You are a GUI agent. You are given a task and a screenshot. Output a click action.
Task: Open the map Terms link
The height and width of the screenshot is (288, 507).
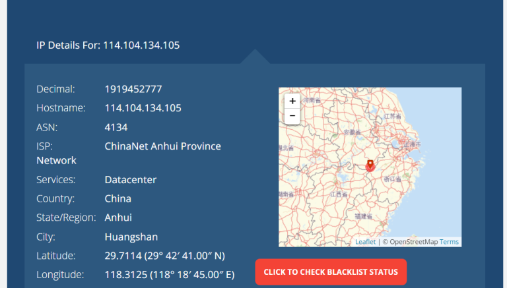(x=449, y=242)
